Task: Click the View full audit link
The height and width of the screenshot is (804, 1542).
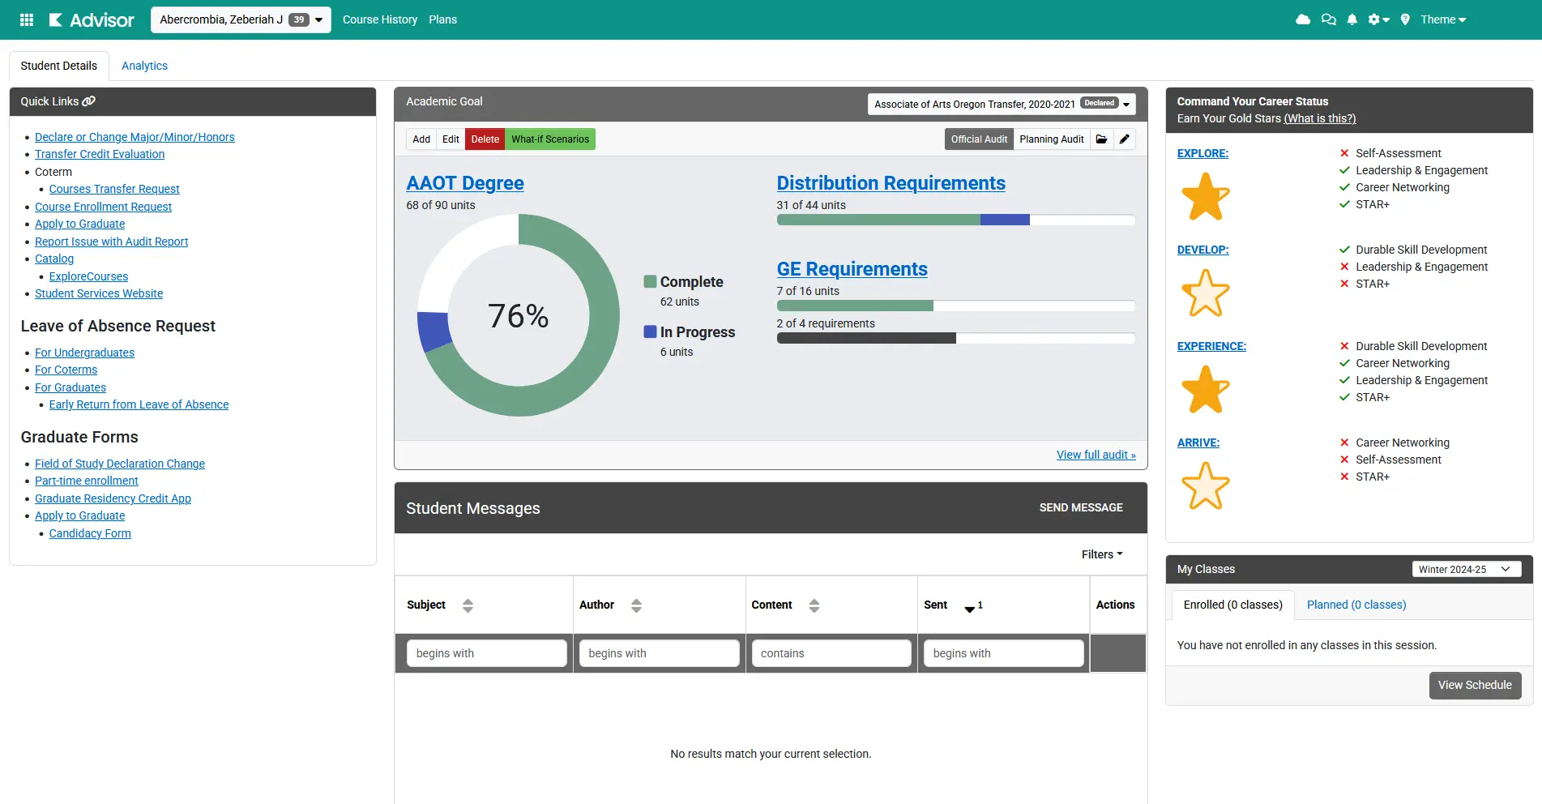Action: click(x=1096, y=455)
